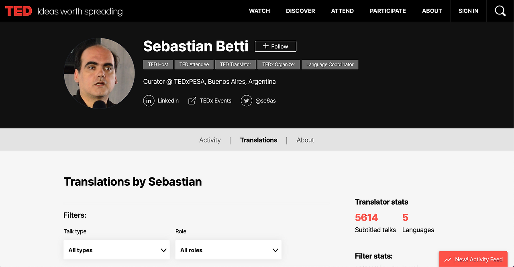
Task: Switch to the About profile tab
Action: [x=305, y=140]
